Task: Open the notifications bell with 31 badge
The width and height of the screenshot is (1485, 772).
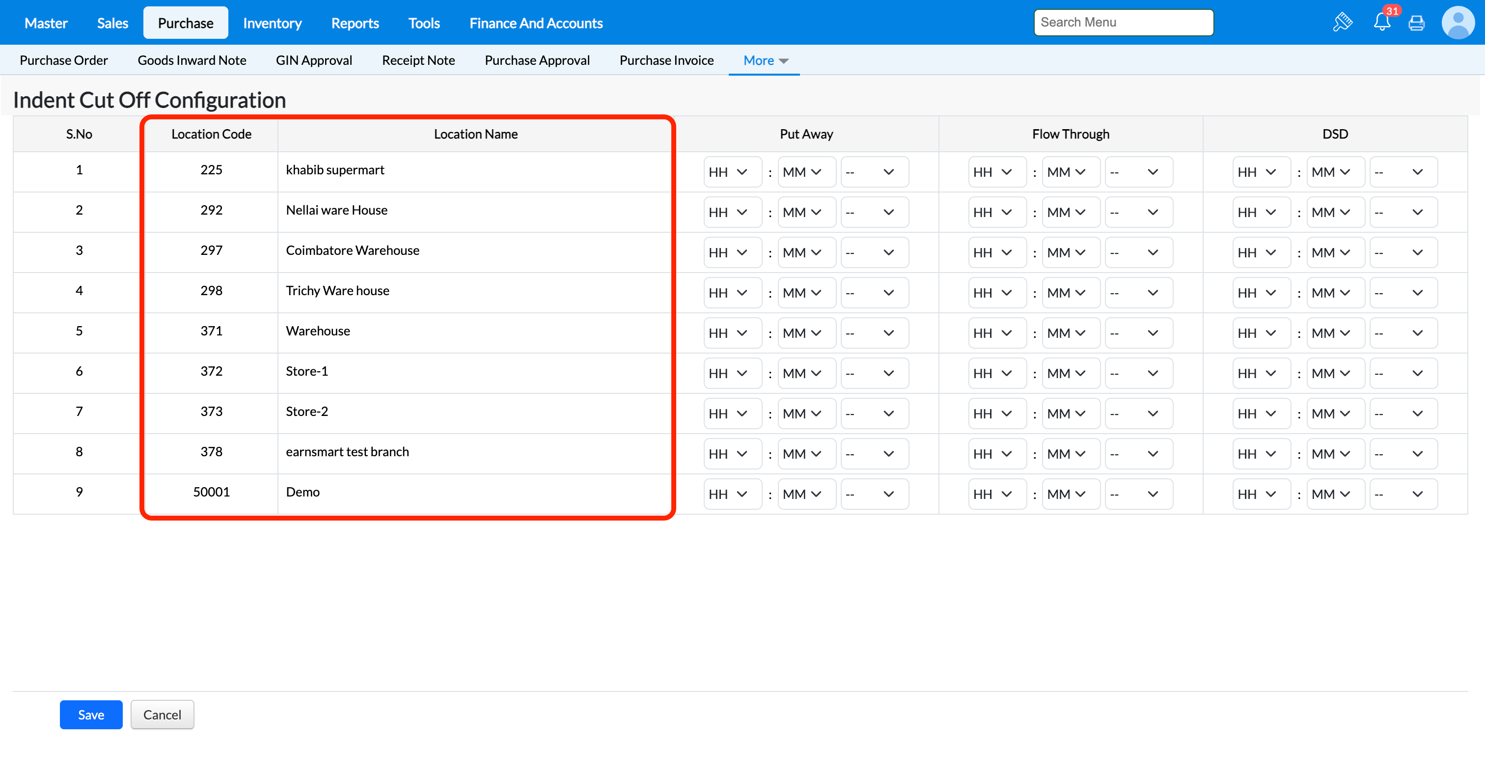Action: pyautogui.click(x=1382, y=23)
